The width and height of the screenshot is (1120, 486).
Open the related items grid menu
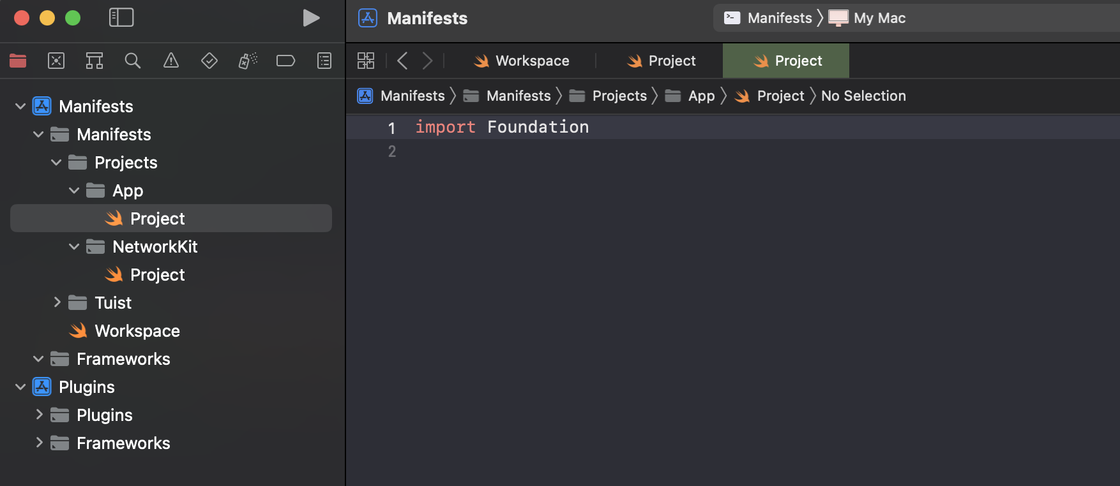tap(366, 61)
